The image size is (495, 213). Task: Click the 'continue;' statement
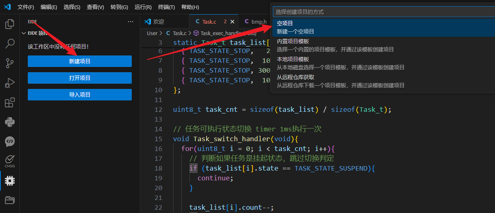tap(215, 178)
